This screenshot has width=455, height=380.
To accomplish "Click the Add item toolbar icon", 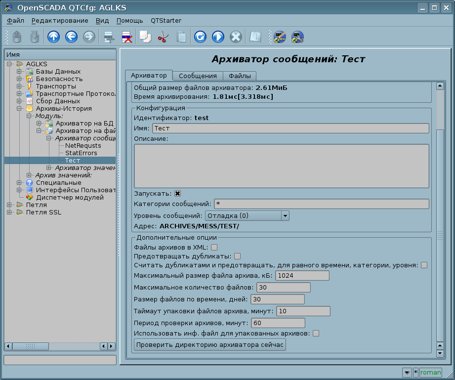I will (109, 37).
